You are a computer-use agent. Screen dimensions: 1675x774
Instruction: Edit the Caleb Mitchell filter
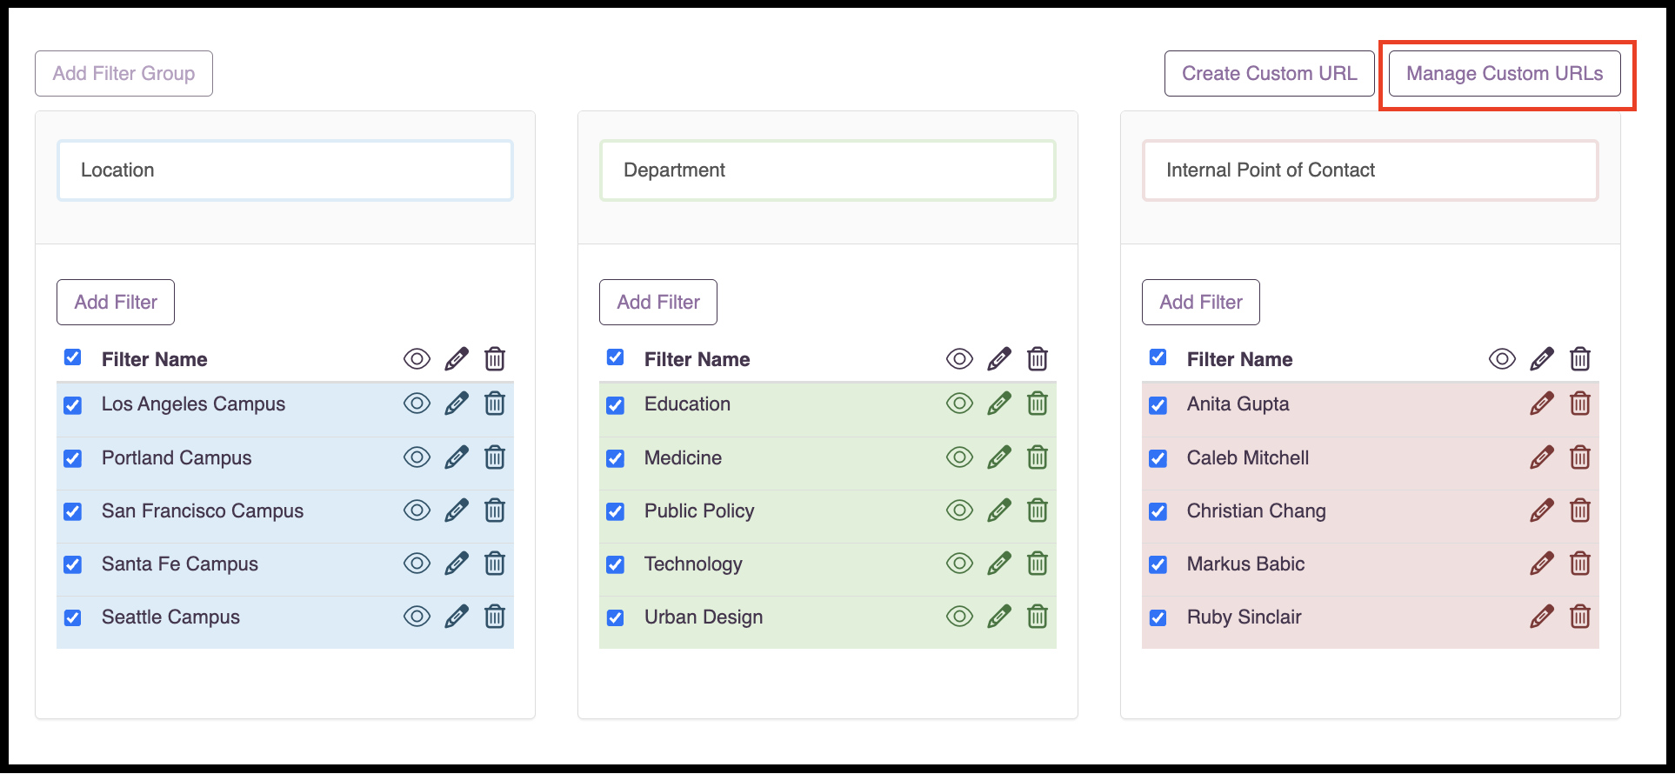(x=1541, y=457)
